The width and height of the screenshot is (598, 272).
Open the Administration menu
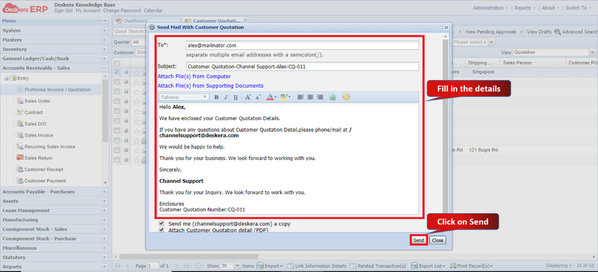coord(491,8)
